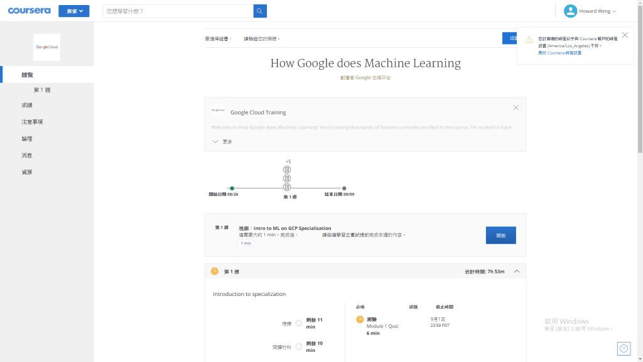This screenshot has width=643, height=362.
Task: Click the help question mark button
Action: coord(624,348)
